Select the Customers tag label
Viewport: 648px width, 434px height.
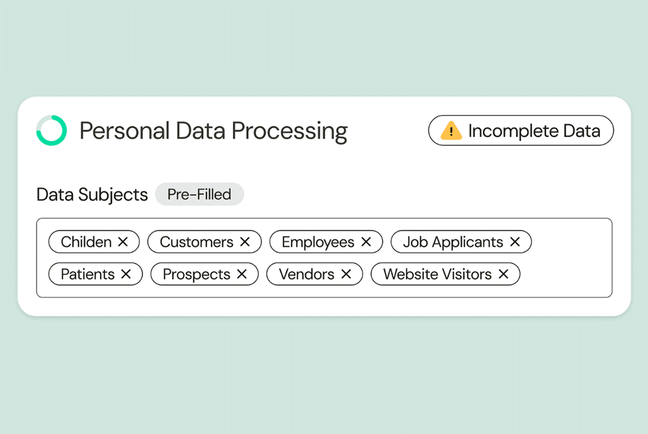click(x=196, y=242)
